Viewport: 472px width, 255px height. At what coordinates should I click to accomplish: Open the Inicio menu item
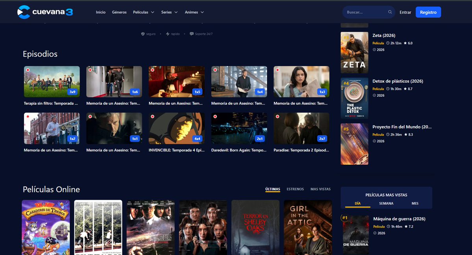100,12
